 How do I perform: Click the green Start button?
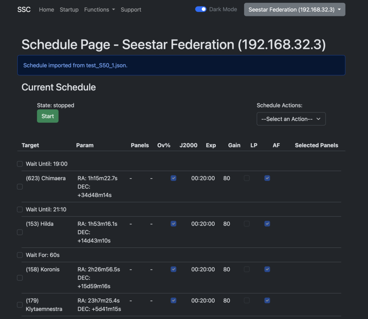click(47, 116)
